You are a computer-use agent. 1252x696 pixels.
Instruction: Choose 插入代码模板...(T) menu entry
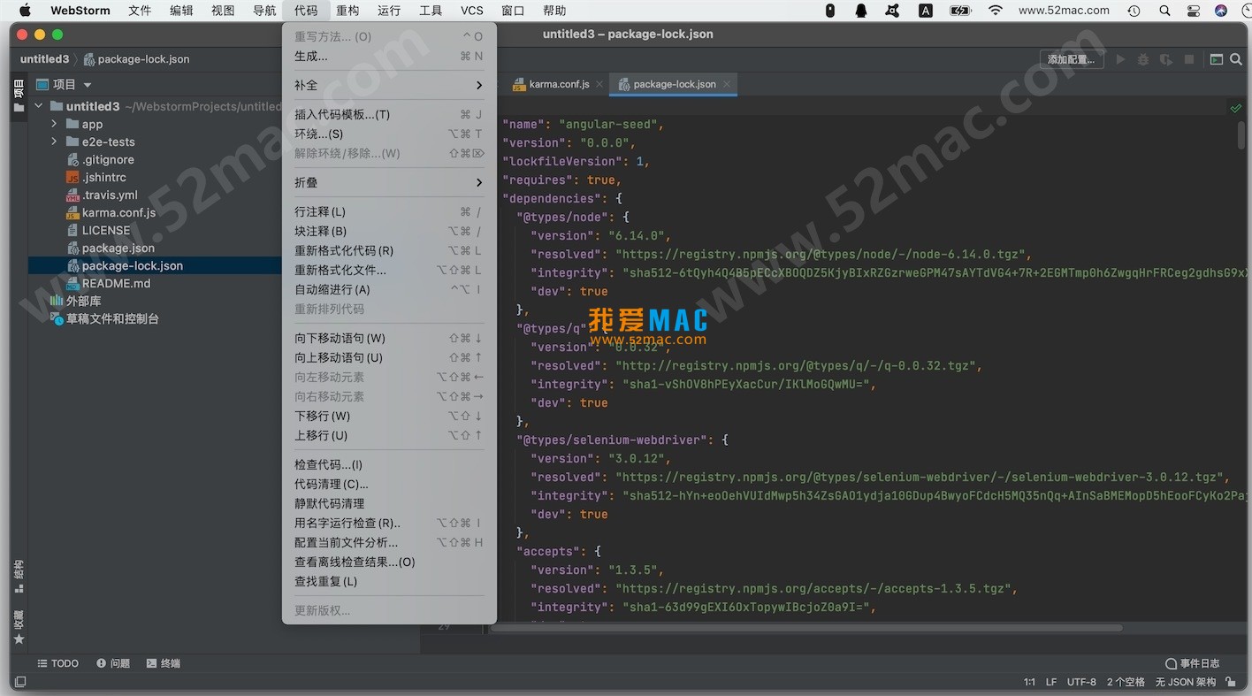(389, 114)
